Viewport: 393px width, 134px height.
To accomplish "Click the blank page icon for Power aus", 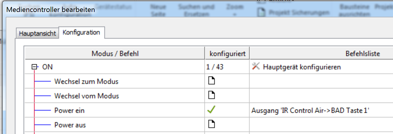I will tap(211, 125).
